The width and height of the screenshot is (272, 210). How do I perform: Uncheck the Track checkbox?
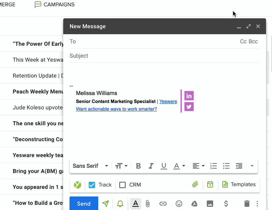point(92,185)
